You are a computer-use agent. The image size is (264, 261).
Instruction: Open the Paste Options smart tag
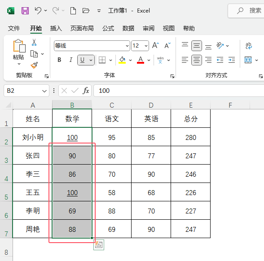point(99,245)
